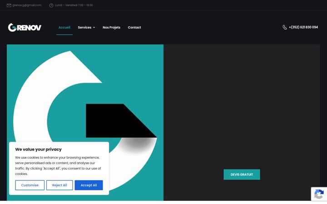The width and height of the screenshot is (327, 204).
Task: Click Customise in the cookie banner
Action: 30,185
